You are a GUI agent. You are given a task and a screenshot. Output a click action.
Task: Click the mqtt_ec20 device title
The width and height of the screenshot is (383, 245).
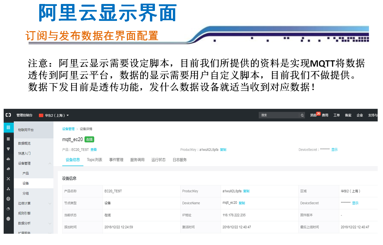pyautogui.click(x=72, y=140)
